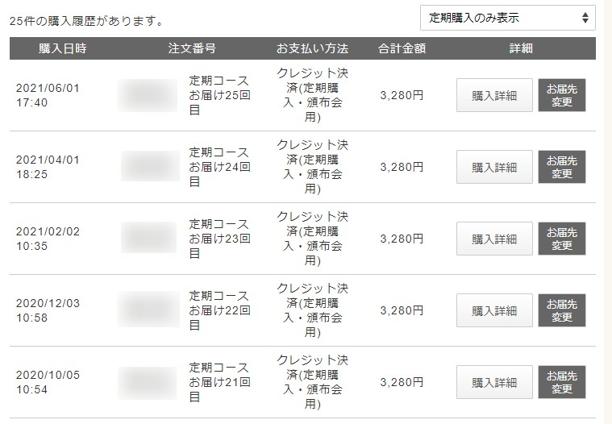Click お届先変更 for the 24回目 delivery

(562, 168)
